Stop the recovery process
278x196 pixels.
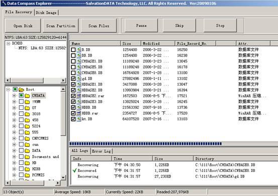[x=220, y=26]
